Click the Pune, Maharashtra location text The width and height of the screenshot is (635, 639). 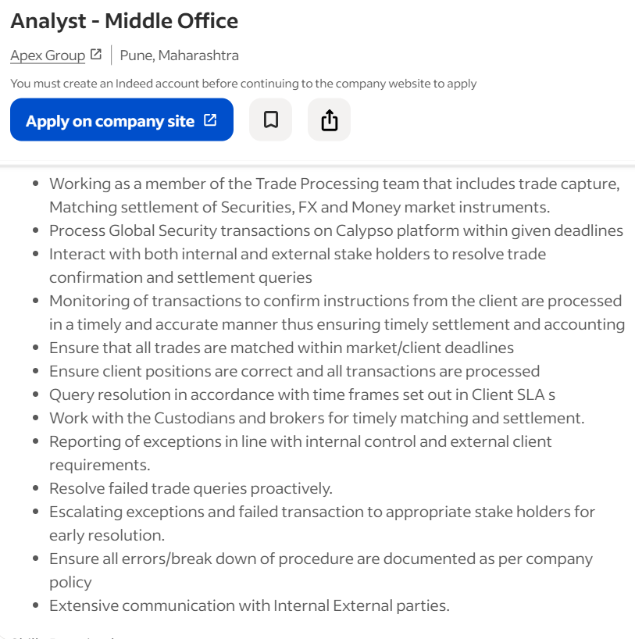180,55
